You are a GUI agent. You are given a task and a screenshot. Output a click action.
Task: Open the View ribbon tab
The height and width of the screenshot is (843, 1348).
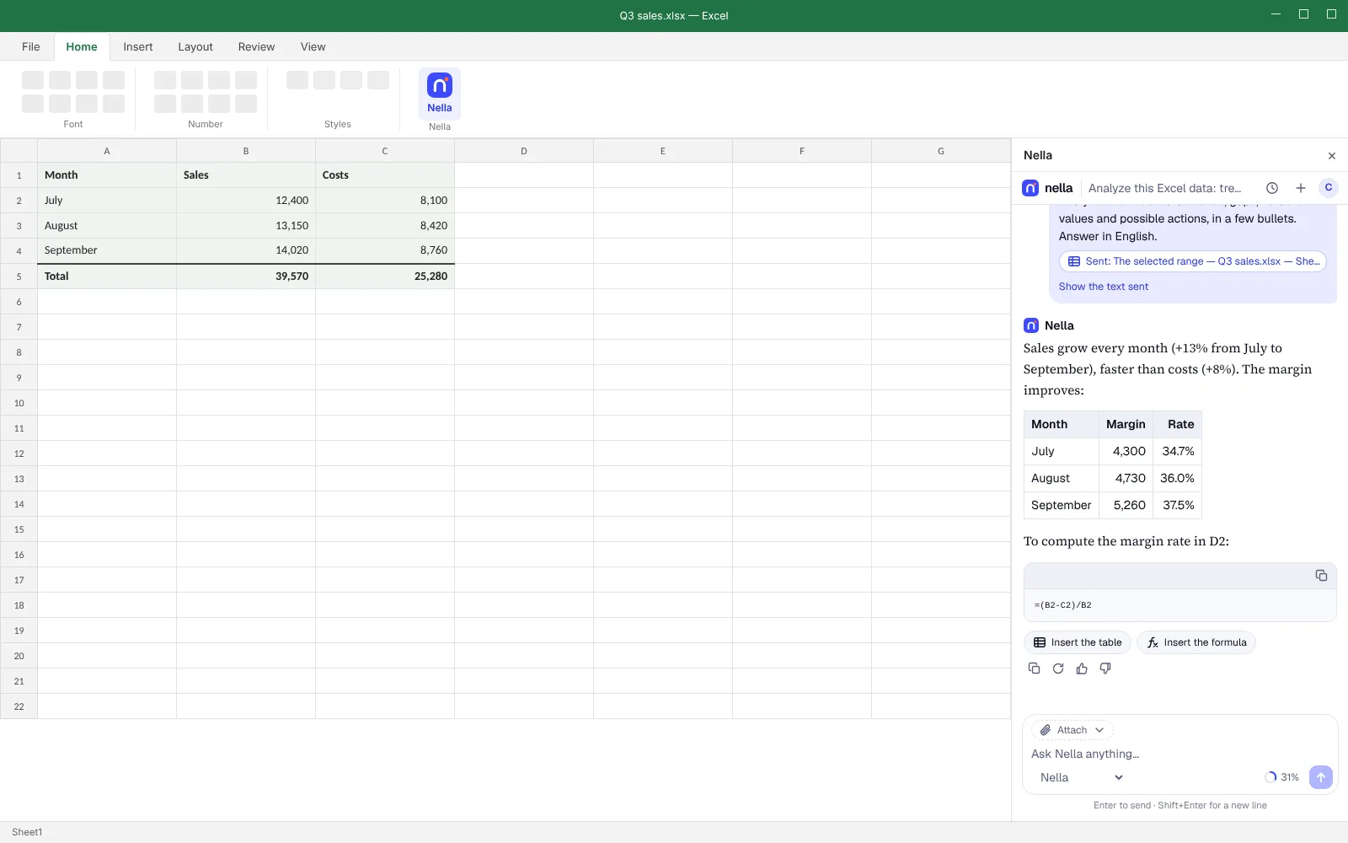313,46
